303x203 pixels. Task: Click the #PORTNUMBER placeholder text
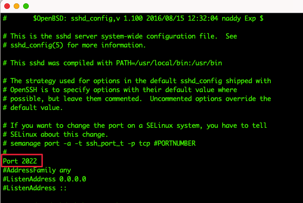175,143
